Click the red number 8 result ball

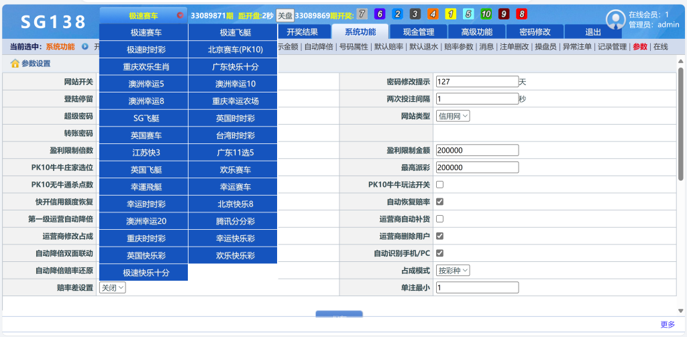point(521,14)
